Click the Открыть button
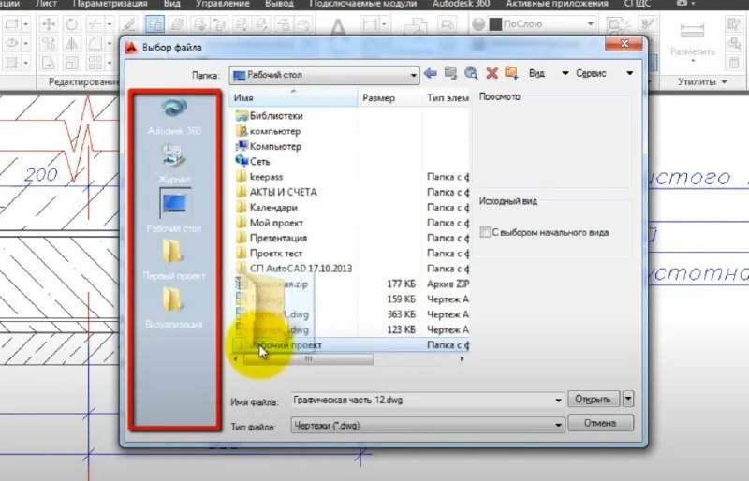The height and width of the screenshot is (481, 749). point(594,399)
